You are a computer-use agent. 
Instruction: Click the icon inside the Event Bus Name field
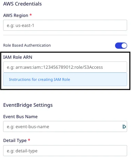click(124, 126)
